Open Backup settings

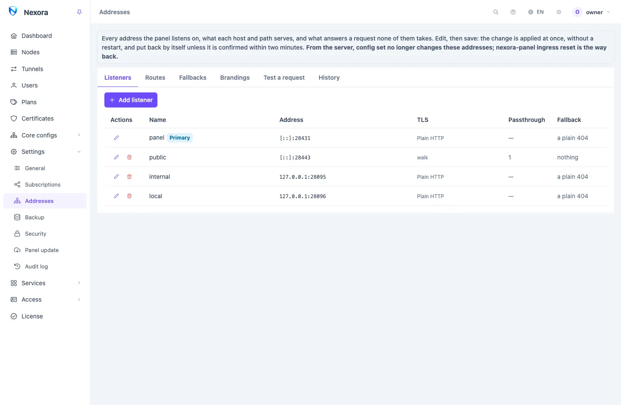pos(45,217)
